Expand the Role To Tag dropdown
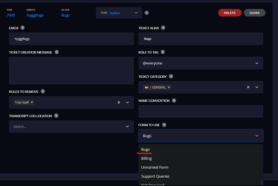Screen dimensions: 278x186 pyautogui.click(x=201, y=63)
